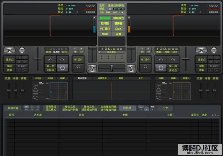The height and width of the screenshot is (156, 223).
Task: Click the left deck fast-forward seek arrow
Action: tap(81, 52)
